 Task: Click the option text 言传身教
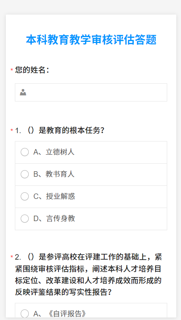point(61,219)
